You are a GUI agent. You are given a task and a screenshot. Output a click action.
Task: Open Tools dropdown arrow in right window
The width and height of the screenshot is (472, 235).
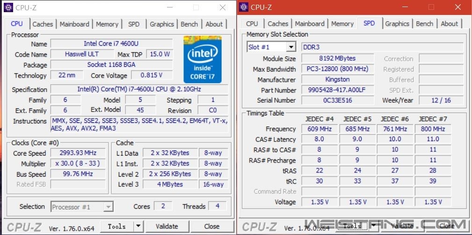[373, 226]
